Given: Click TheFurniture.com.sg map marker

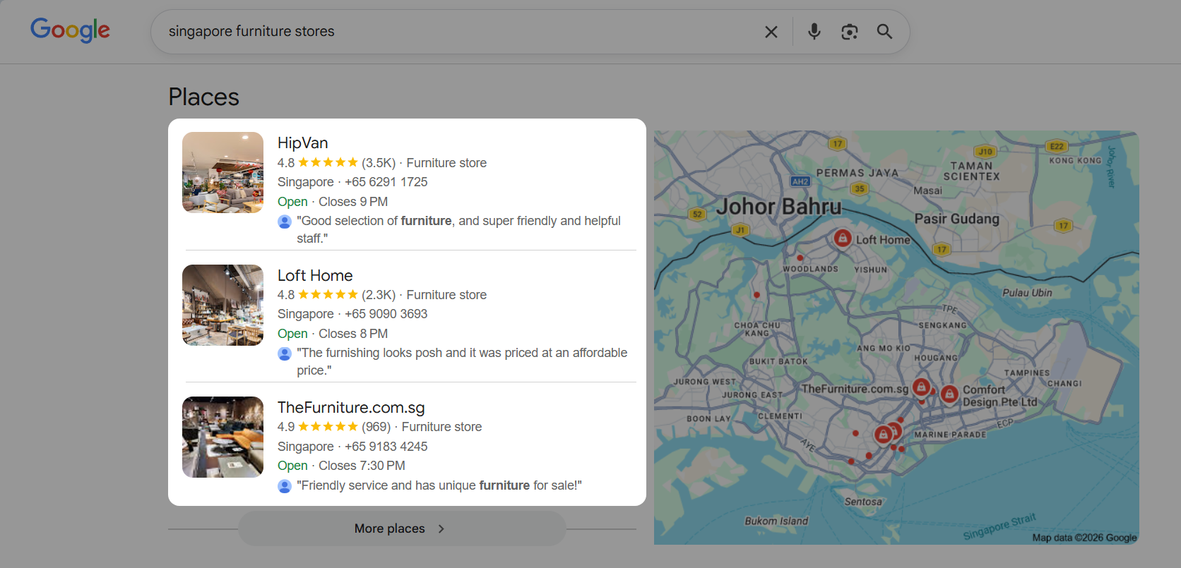Looking at the screenshot, I should (920, 387).
